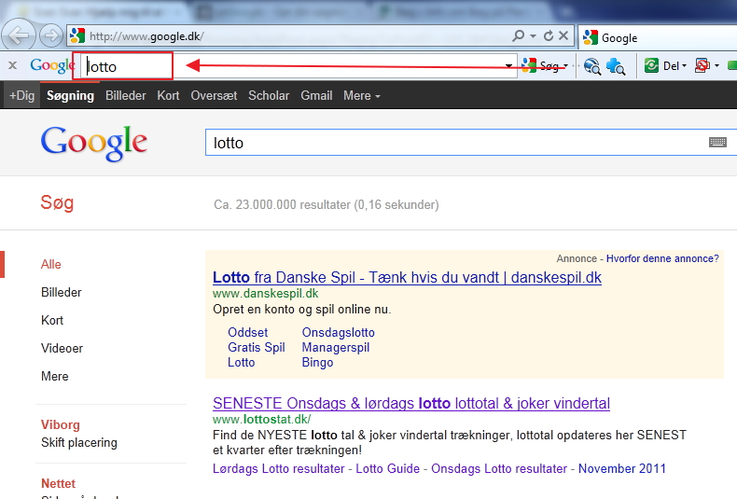
Task: Click the Hvorfor denne annonce? link
Action: tap(661, 258)
